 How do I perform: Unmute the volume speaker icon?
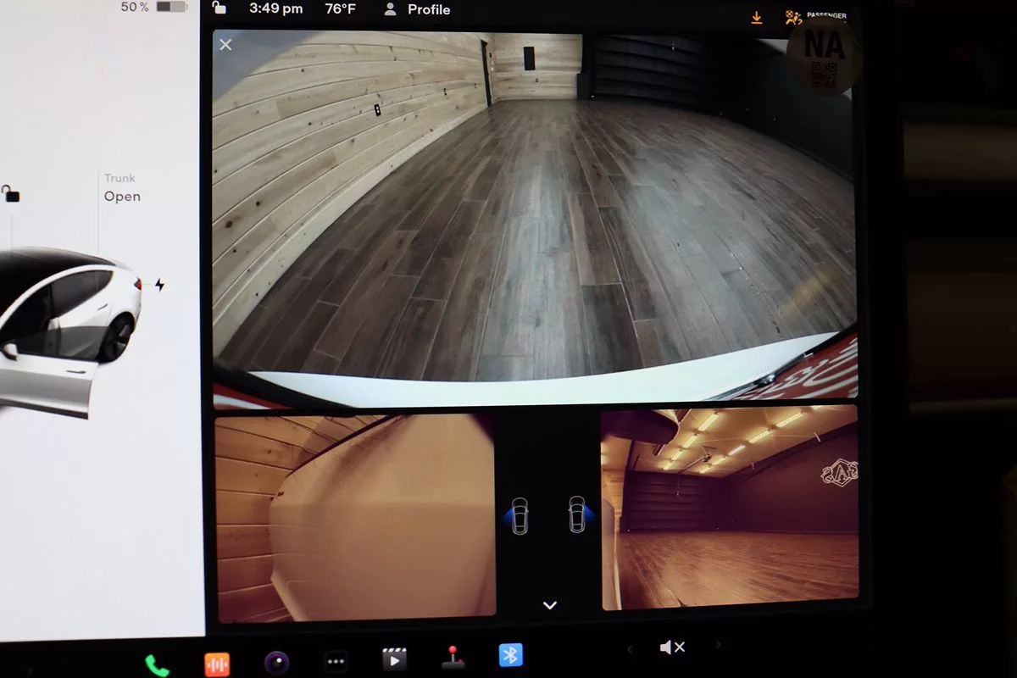672,647
